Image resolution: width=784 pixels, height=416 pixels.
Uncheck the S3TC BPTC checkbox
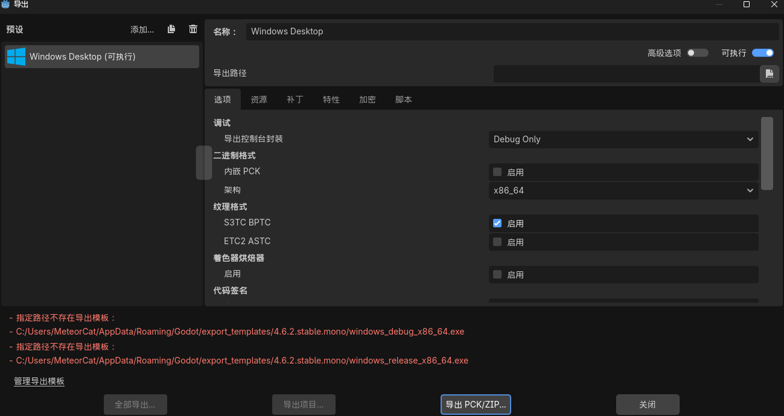click(x=497, y=223)
